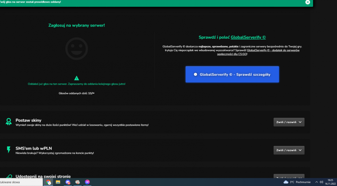Click info icon on the blue button
337x186 pixels.
(x=195, y=74)
